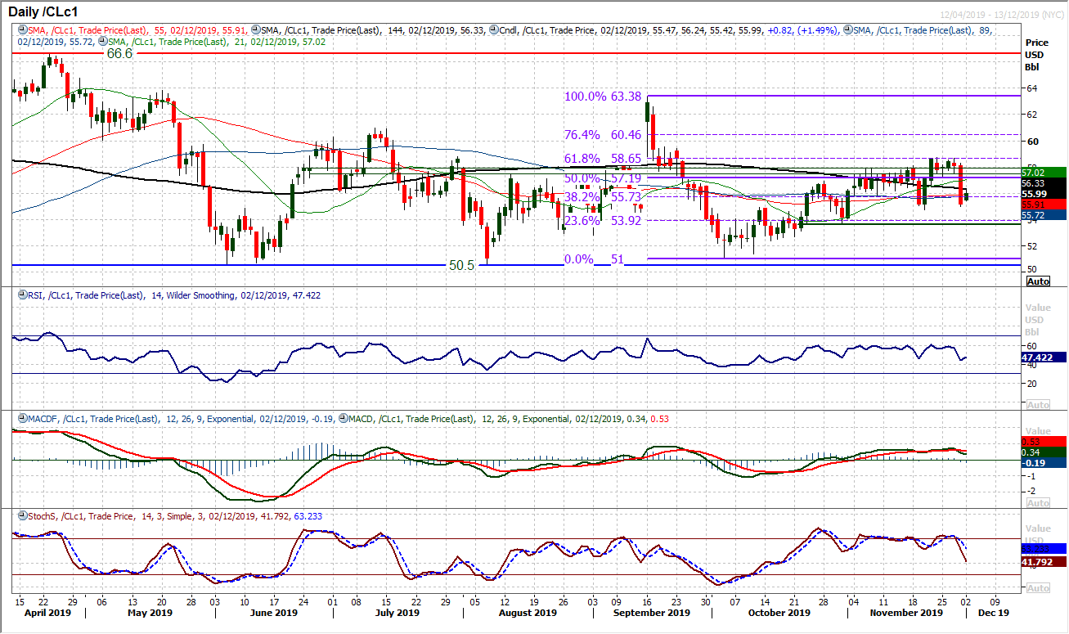1069x634 pixels.
Task: Toggle Auto scaling on the price axis
Action: (1037, 281)
